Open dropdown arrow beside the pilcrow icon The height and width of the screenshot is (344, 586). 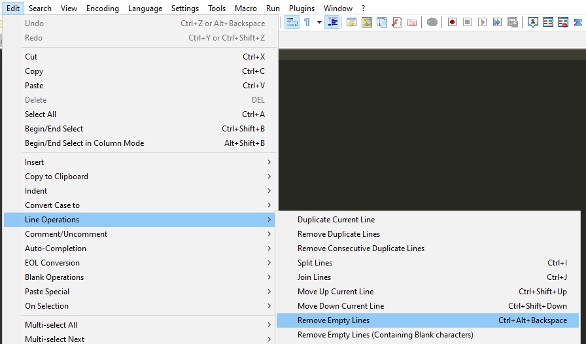coord(319,22)
